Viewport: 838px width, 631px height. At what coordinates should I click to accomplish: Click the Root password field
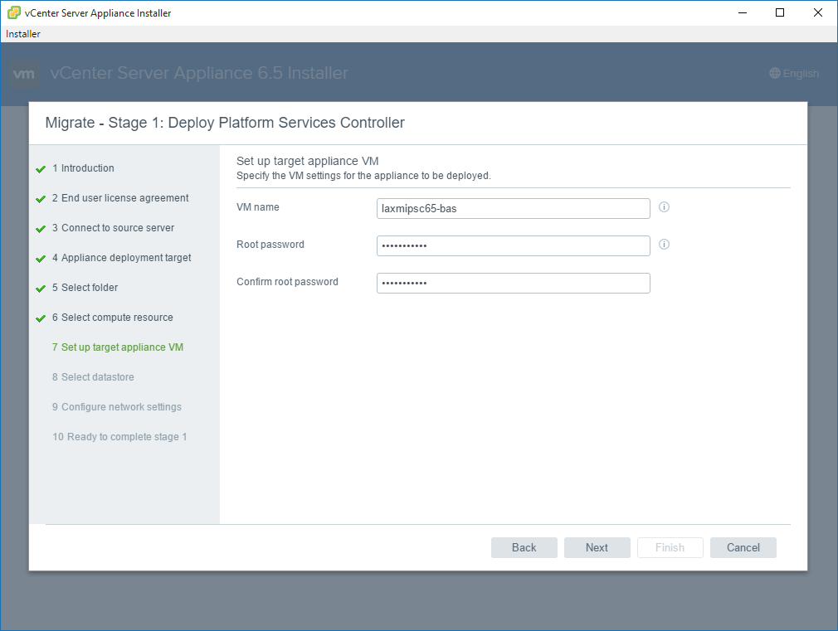[513, 245]
